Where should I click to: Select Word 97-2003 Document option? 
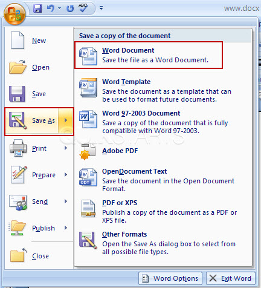[163, 122]
